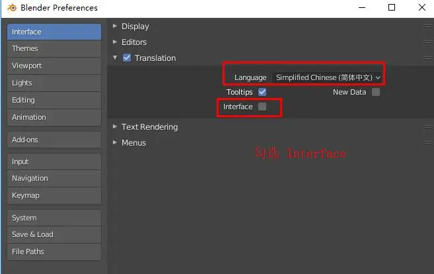434x274 pixels.
Task: Close the Blender Preferences window
Action: (x=422, y=7)
